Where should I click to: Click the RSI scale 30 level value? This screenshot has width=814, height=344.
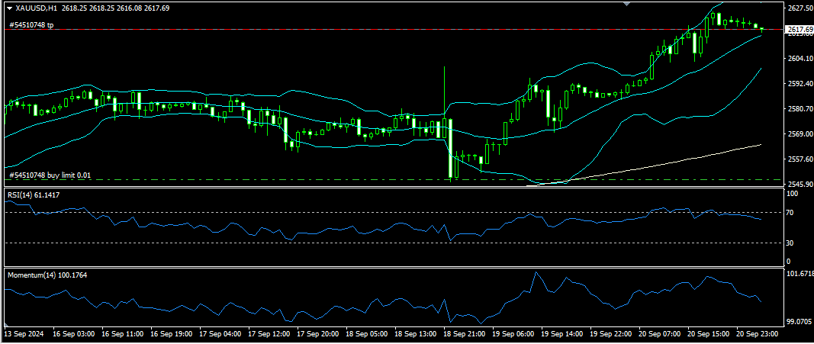(792, 243)
